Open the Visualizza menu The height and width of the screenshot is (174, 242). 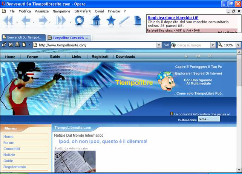(x=42, y=11)
